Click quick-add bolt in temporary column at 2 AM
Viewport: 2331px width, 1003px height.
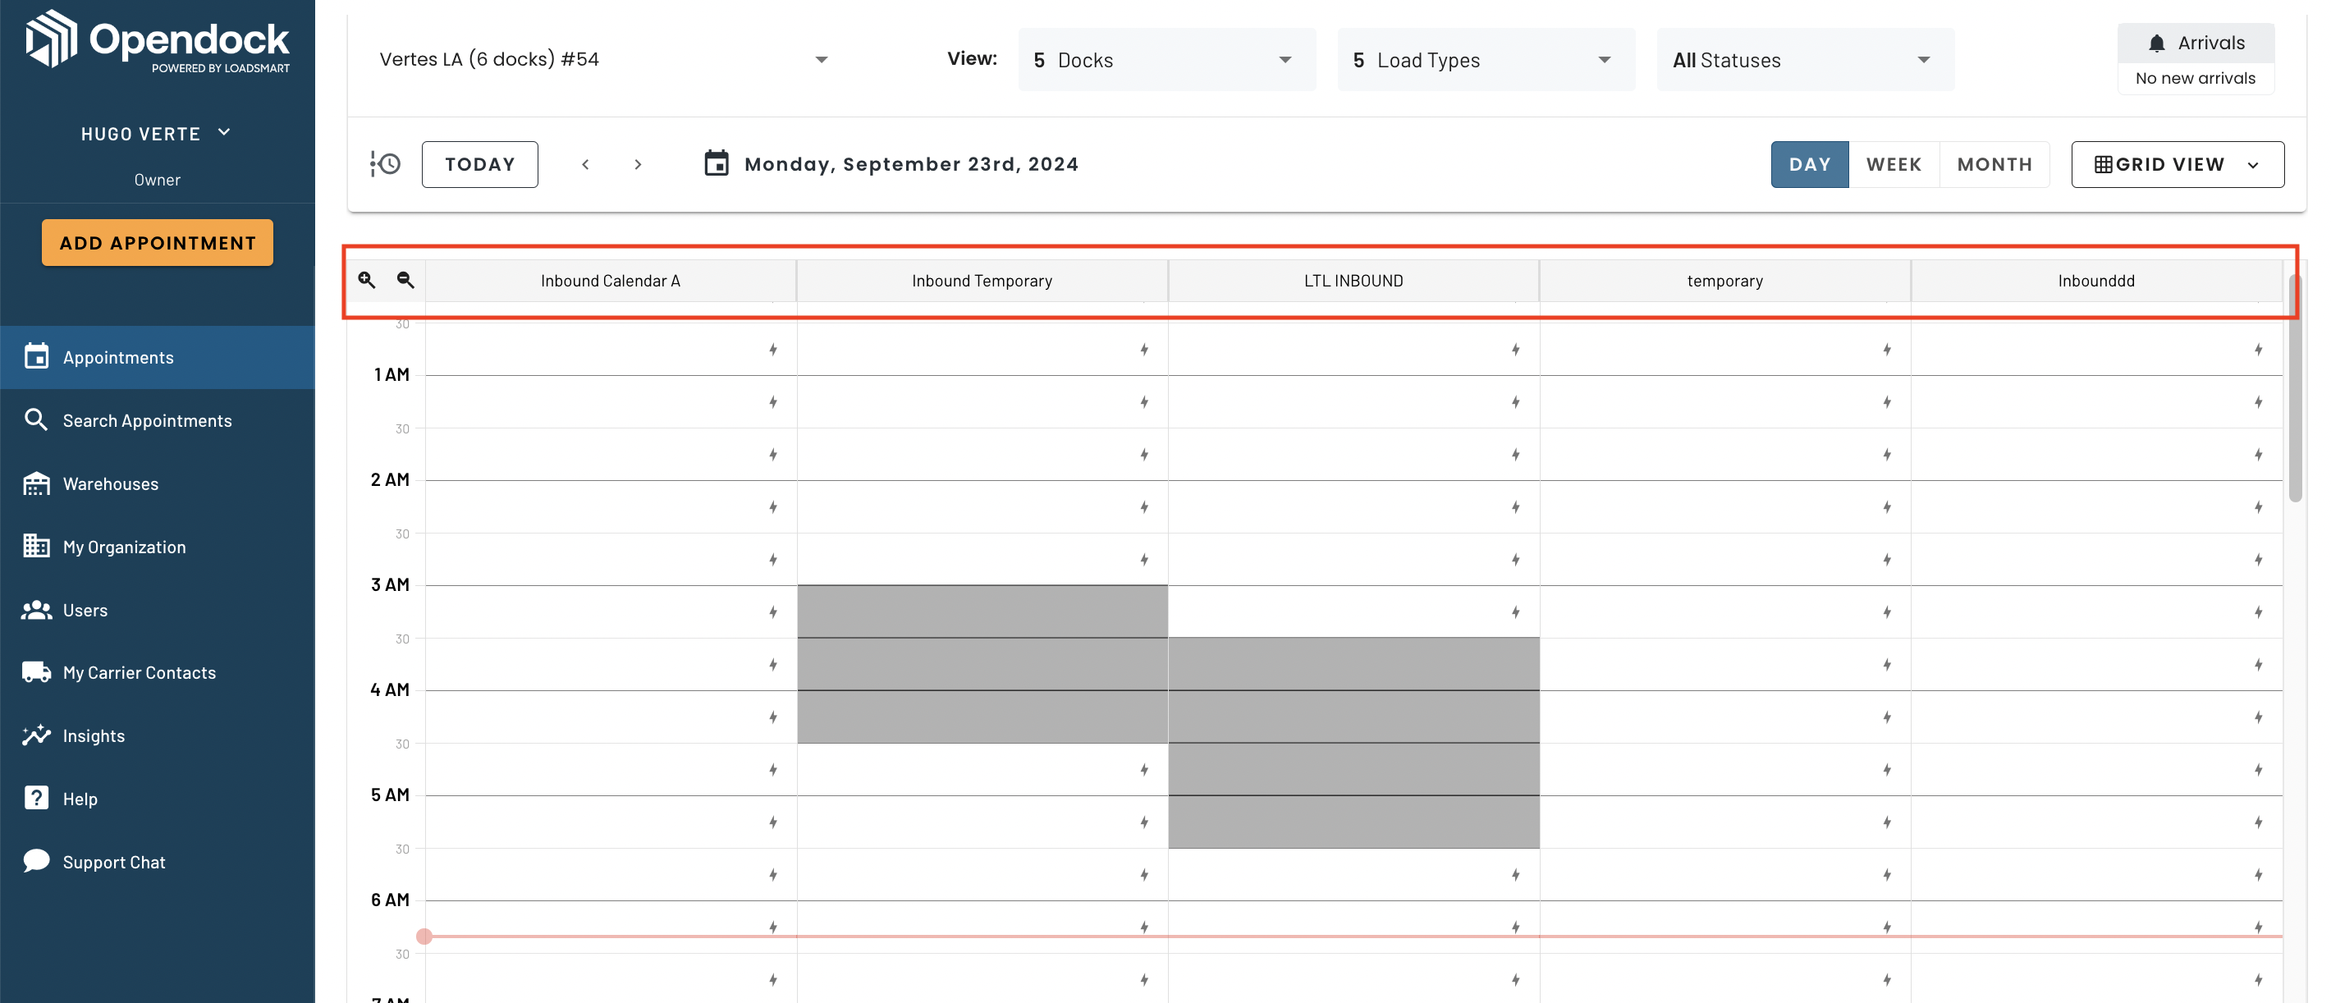(1887, 507)
